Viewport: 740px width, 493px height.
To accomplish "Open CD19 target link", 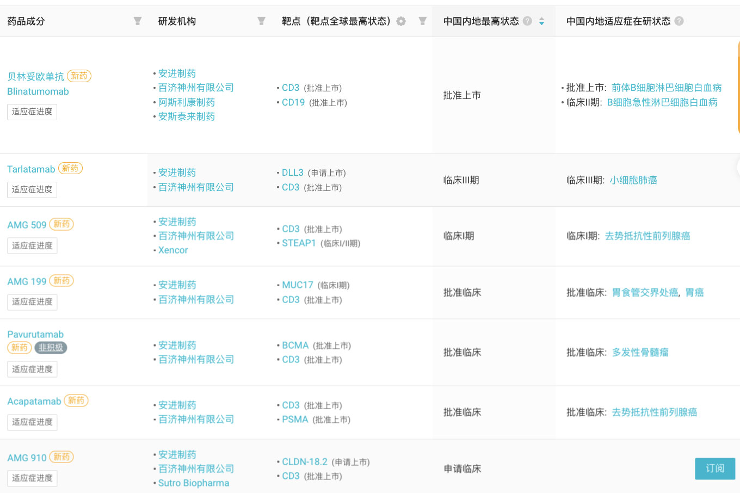I will tap(293, 102).
